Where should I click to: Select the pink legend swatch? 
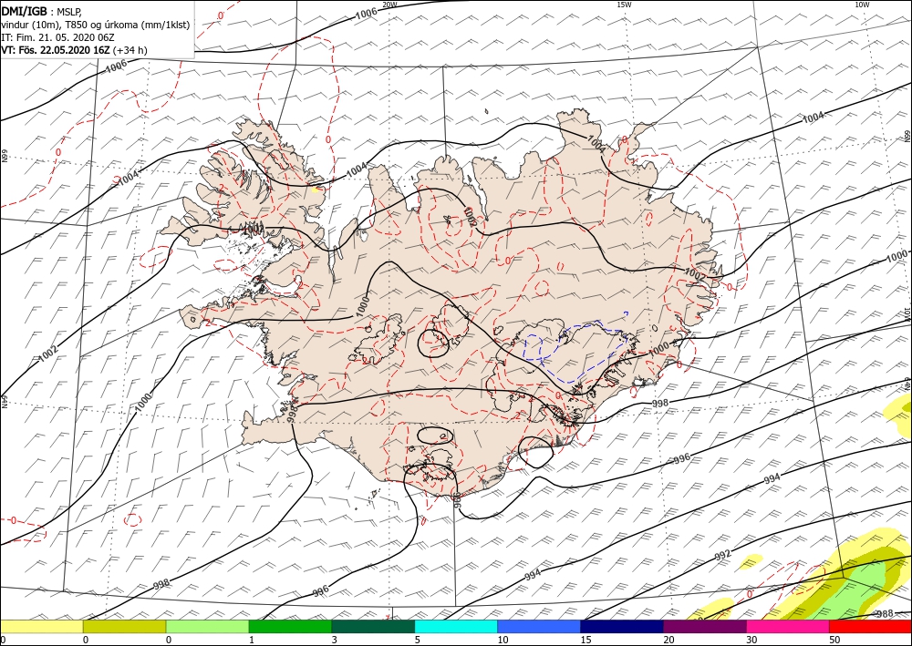click(788, 626)
